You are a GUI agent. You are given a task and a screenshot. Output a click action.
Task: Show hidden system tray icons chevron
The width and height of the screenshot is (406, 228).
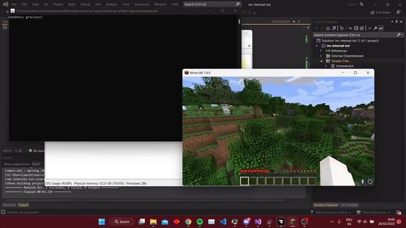point(332,222)
